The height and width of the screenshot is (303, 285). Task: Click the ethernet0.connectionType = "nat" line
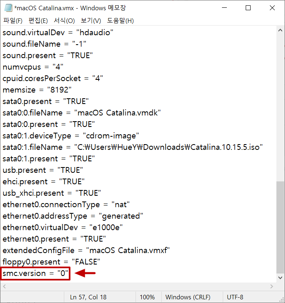(x=66, y=205)
